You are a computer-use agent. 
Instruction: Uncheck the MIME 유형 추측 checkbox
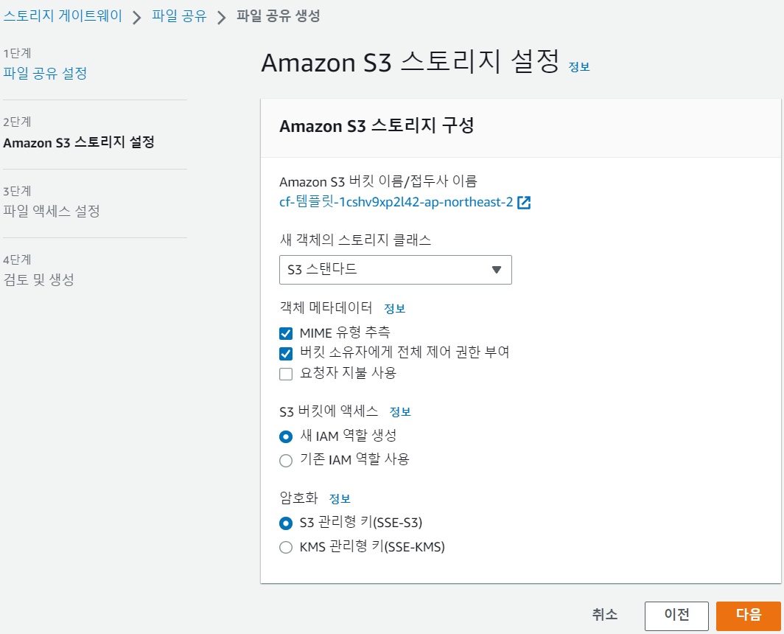click(x=286, y=333)
